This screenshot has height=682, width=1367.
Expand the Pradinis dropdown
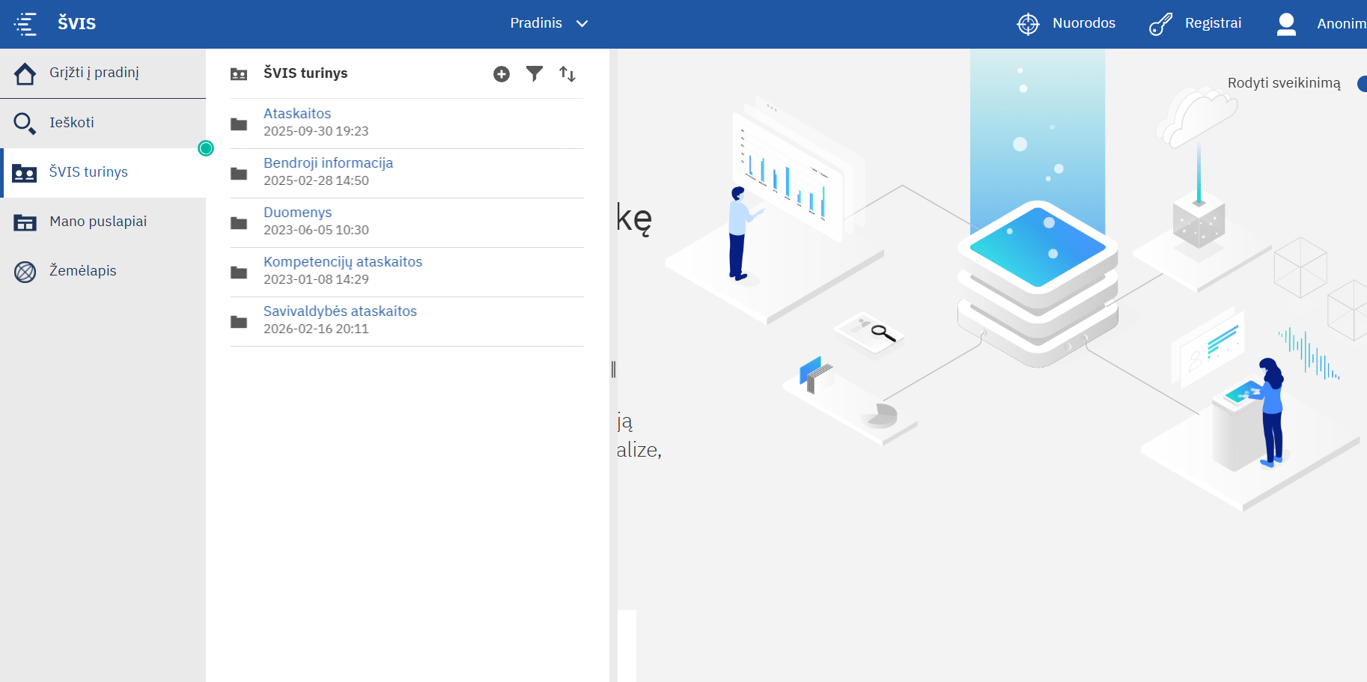(x=536, y=23)
